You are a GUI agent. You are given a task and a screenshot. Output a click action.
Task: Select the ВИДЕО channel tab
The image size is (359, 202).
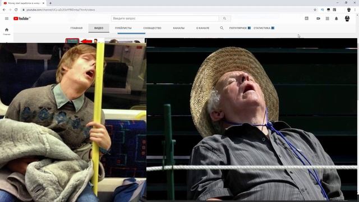pyautogui.click(x=99, y=28)
